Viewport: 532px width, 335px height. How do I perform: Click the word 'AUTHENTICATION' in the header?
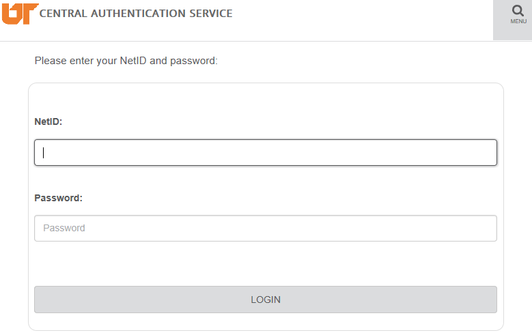click(134, 14)
